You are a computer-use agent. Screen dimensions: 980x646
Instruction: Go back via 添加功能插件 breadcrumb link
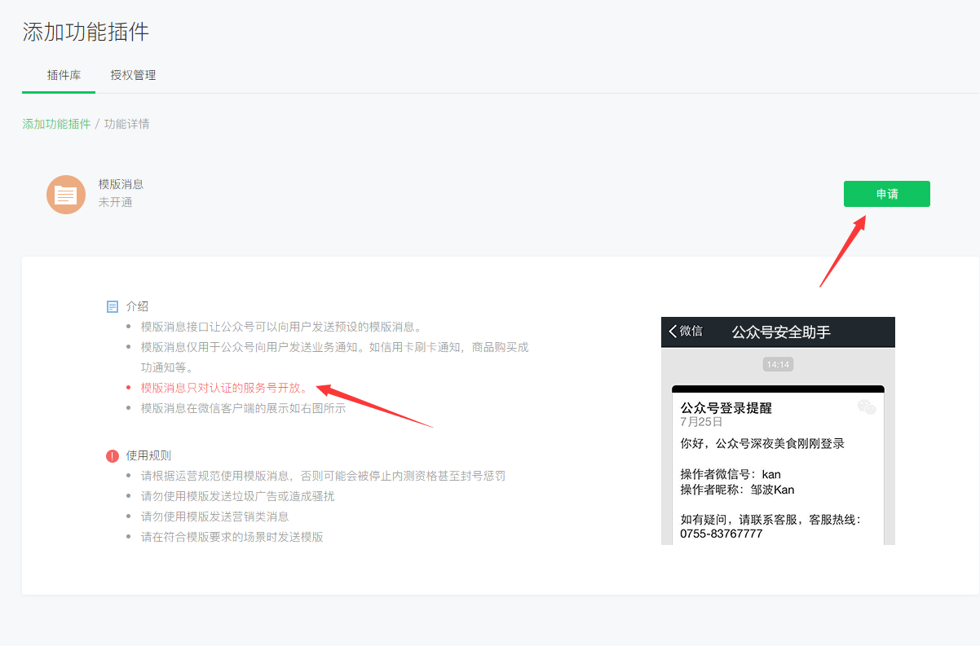pos(56,124)
